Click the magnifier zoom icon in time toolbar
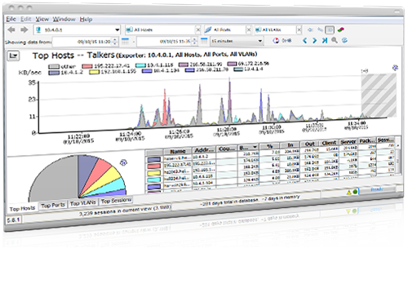Image resolution: width=408 pixels, height=306 pixels. (x=335, y=41)
